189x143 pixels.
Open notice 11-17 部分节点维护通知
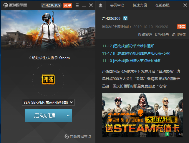[128, 46]
